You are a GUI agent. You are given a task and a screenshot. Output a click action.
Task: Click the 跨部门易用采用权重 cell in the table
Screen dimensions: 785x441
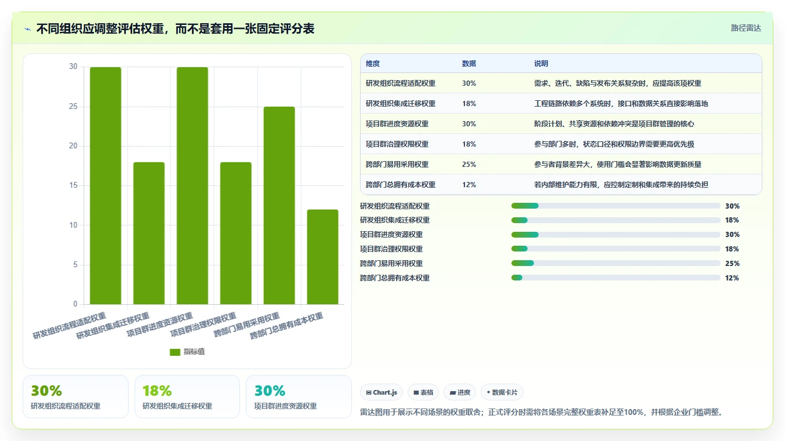pyautogui.click(x=397, y=165)
